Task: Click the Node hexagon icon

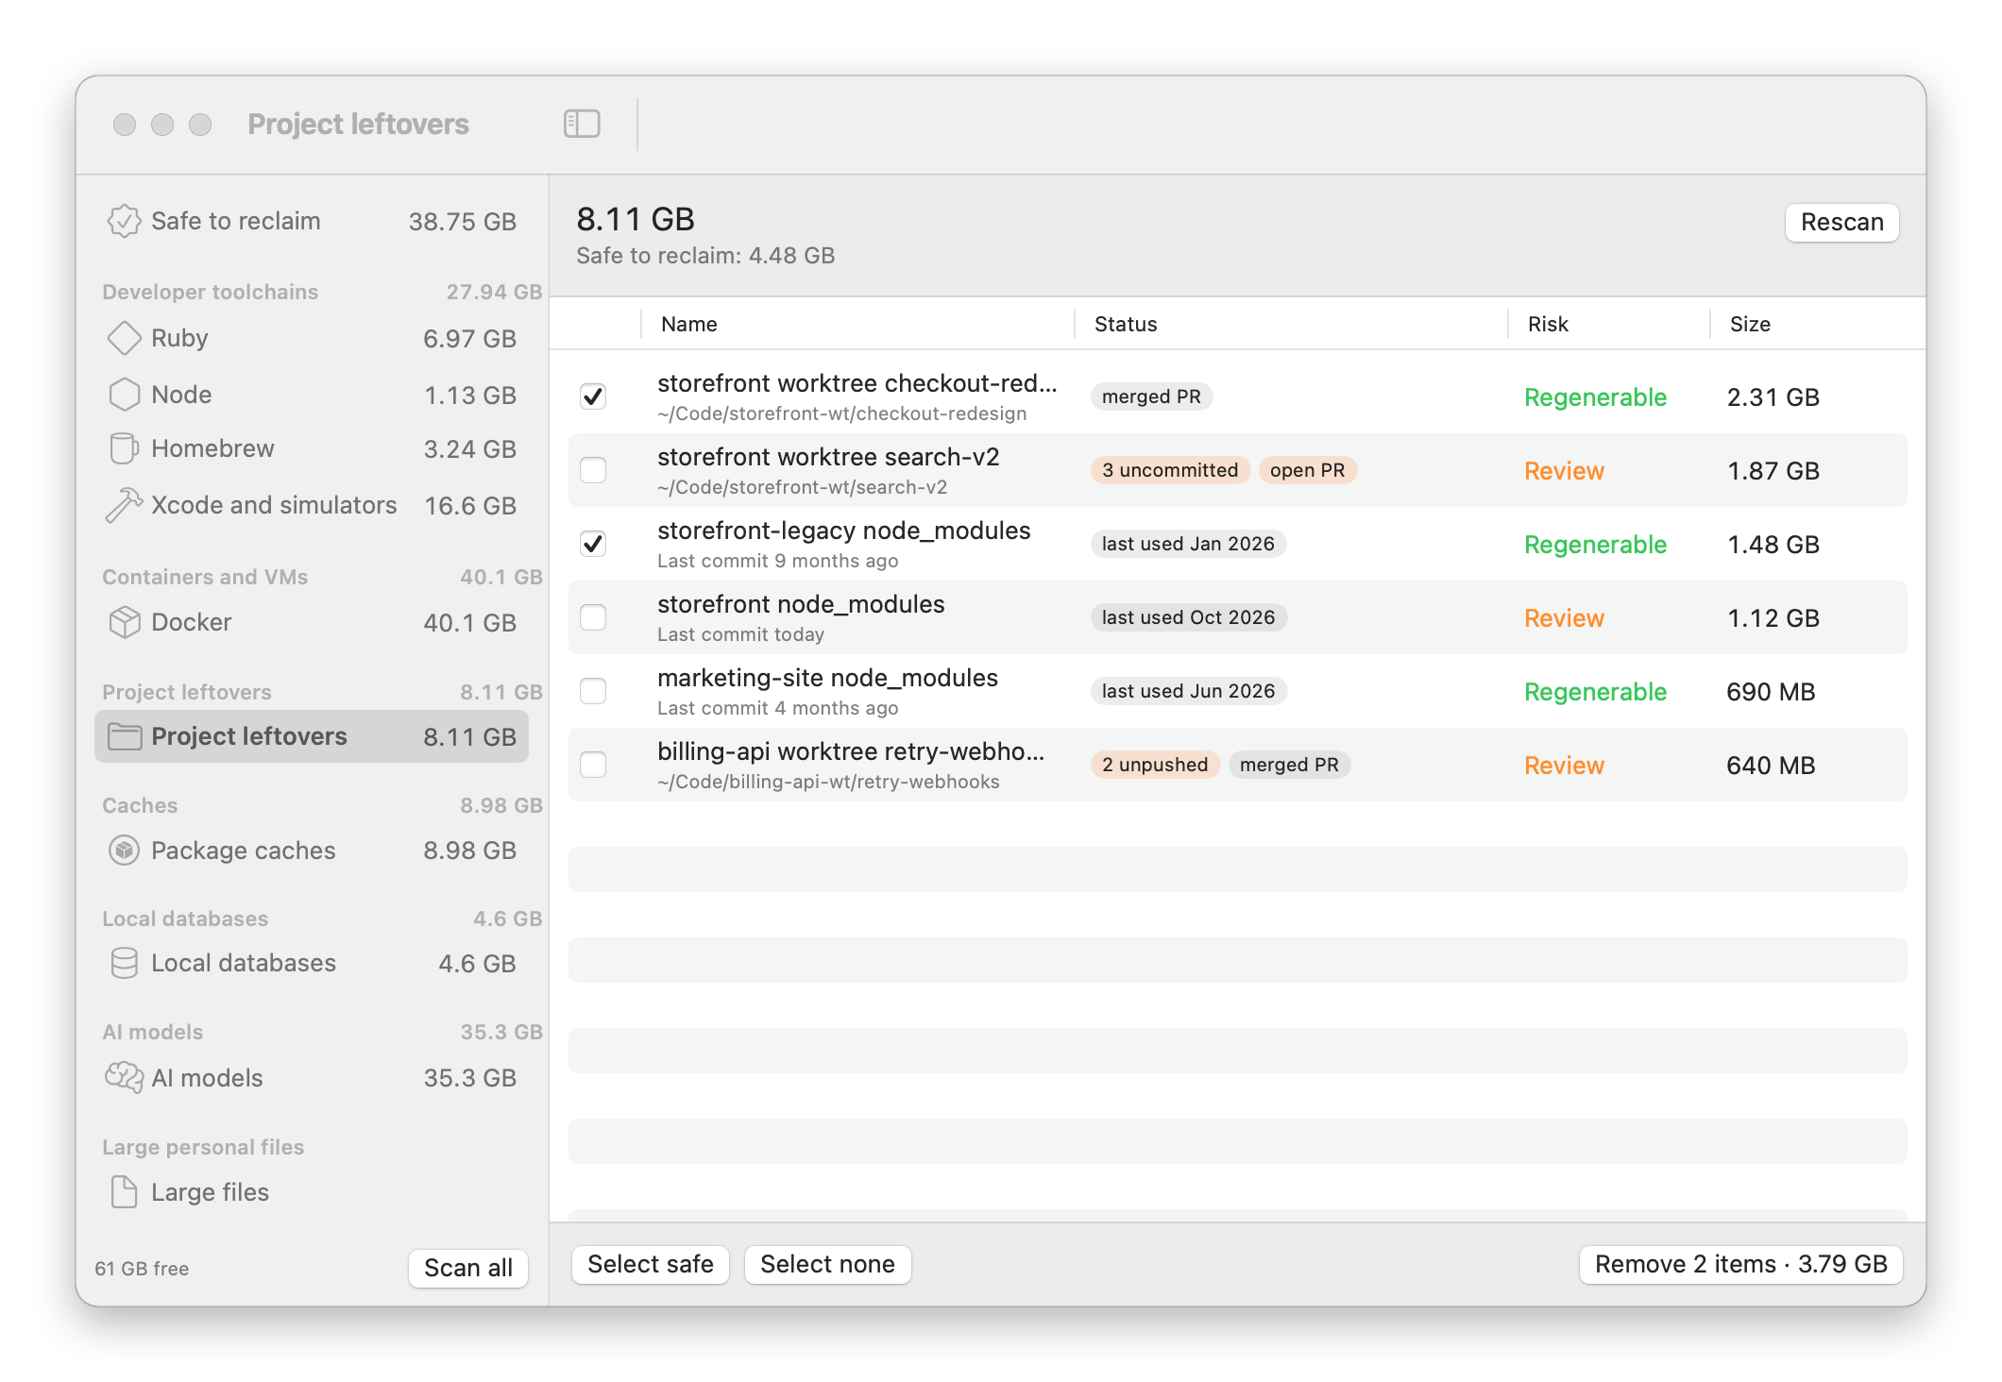Action: (124, 395)
